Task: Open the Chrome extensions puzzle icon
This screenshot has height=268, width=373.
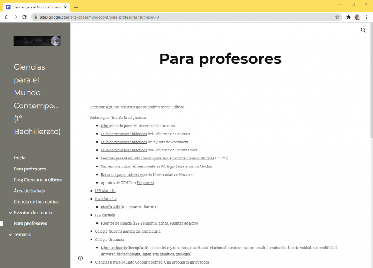Action: pos(349,17)
